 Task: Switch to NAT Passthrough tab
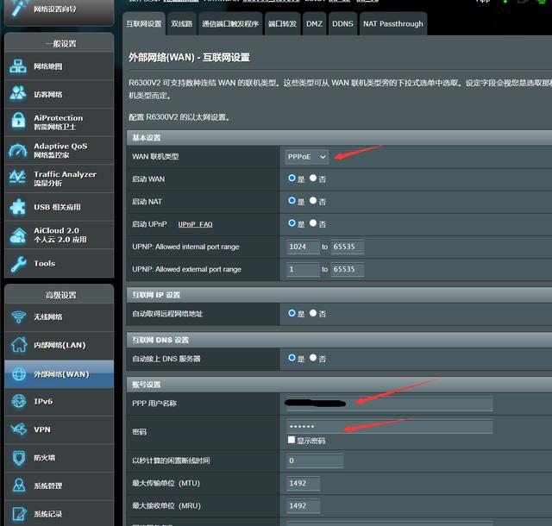[x=393, y=24]
